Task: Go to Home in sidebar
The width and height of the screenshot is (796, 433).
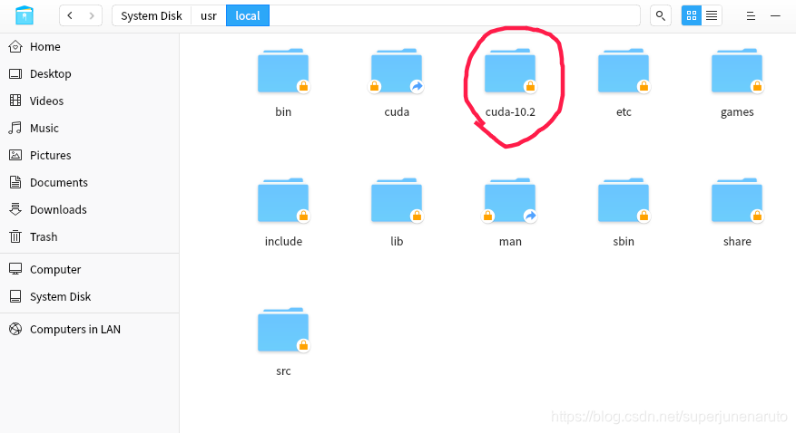Action: pos(89,46)
